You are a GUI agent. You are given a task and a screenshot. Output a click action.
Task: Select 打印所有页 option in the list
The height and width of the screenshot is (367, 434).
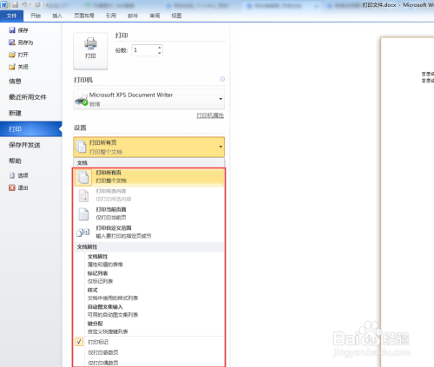149,177
